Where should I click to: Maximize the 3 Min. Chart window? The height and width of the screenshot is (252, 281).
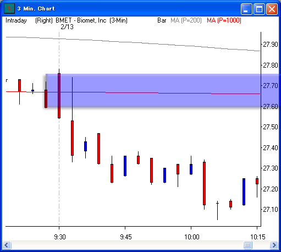(x=259, y=9)
